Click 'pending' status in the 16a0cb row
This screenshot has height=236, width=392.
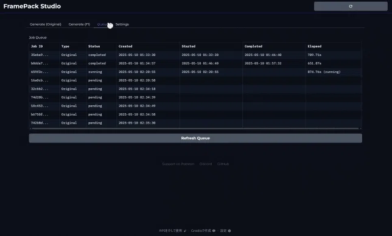101,80
